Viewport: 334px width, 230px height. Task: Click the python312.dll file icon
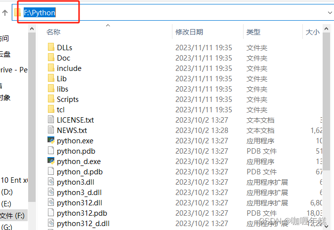51,202
